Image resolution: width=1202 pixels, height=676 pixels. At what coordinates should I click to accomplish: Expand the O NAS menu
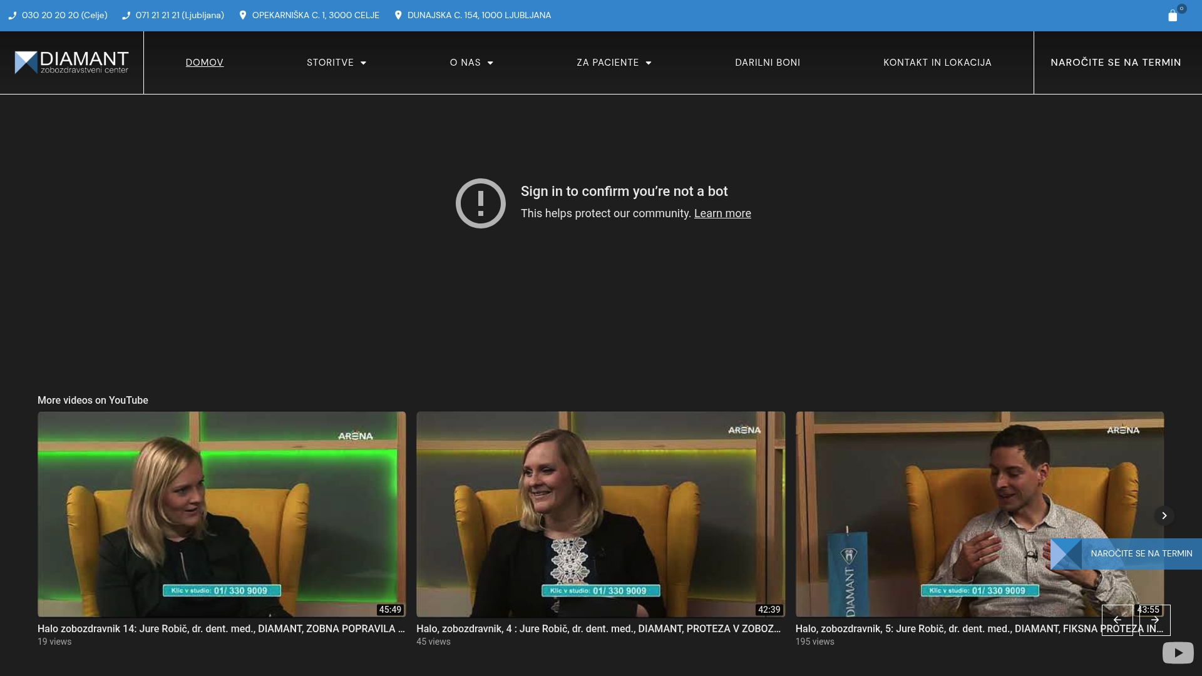(471, 63)
